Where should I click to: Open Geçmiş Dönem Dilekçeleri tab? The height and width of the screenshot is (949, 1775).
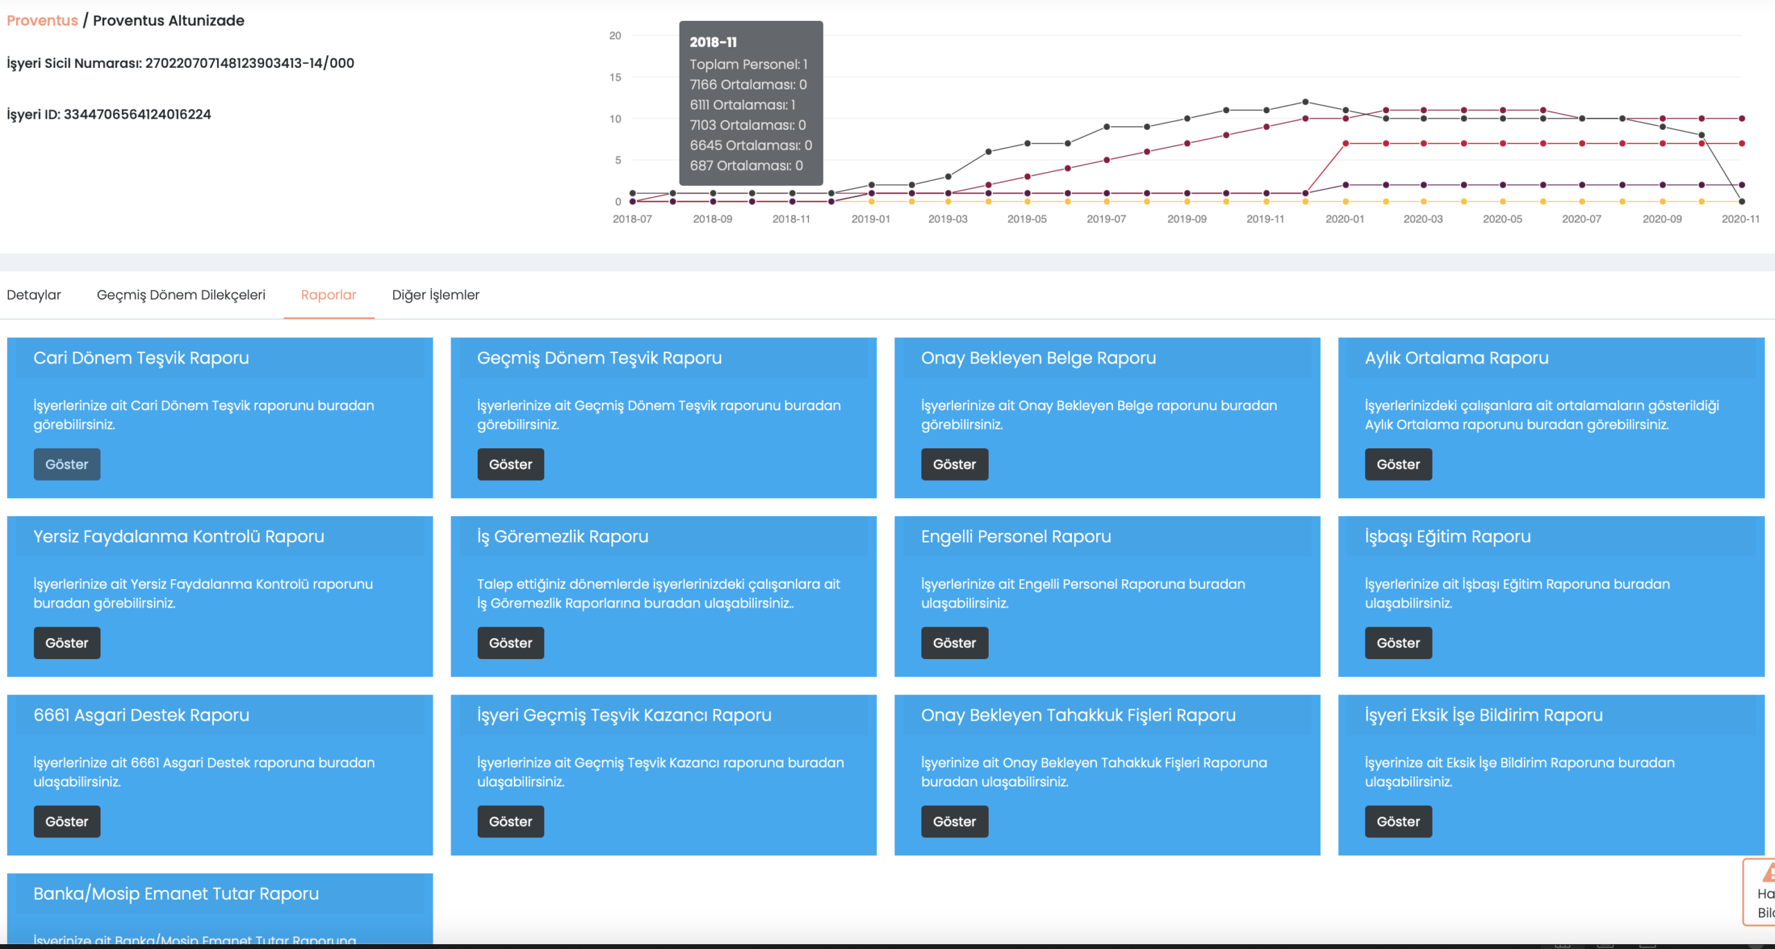pyautogui.click(x=181, y=295)
